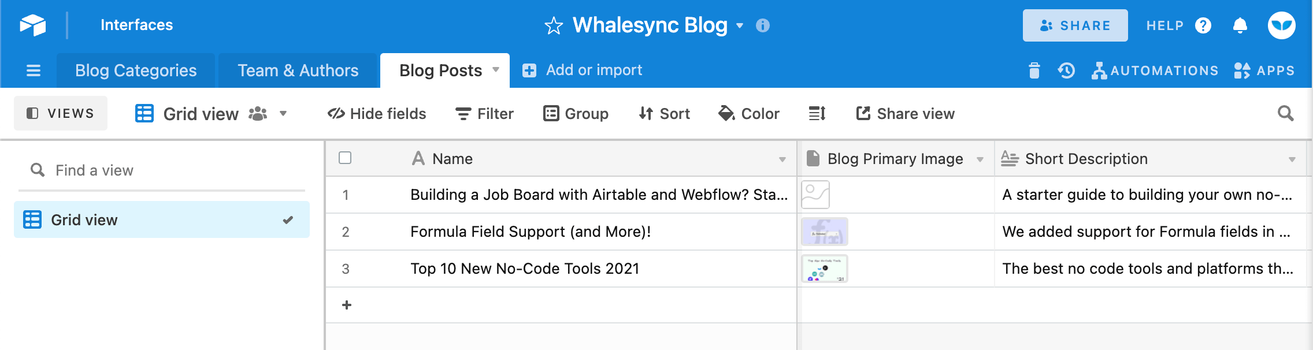The height and width of the screenshot is (350, 1313).
Task: Open the base info icon
Action: click(763, 25)
